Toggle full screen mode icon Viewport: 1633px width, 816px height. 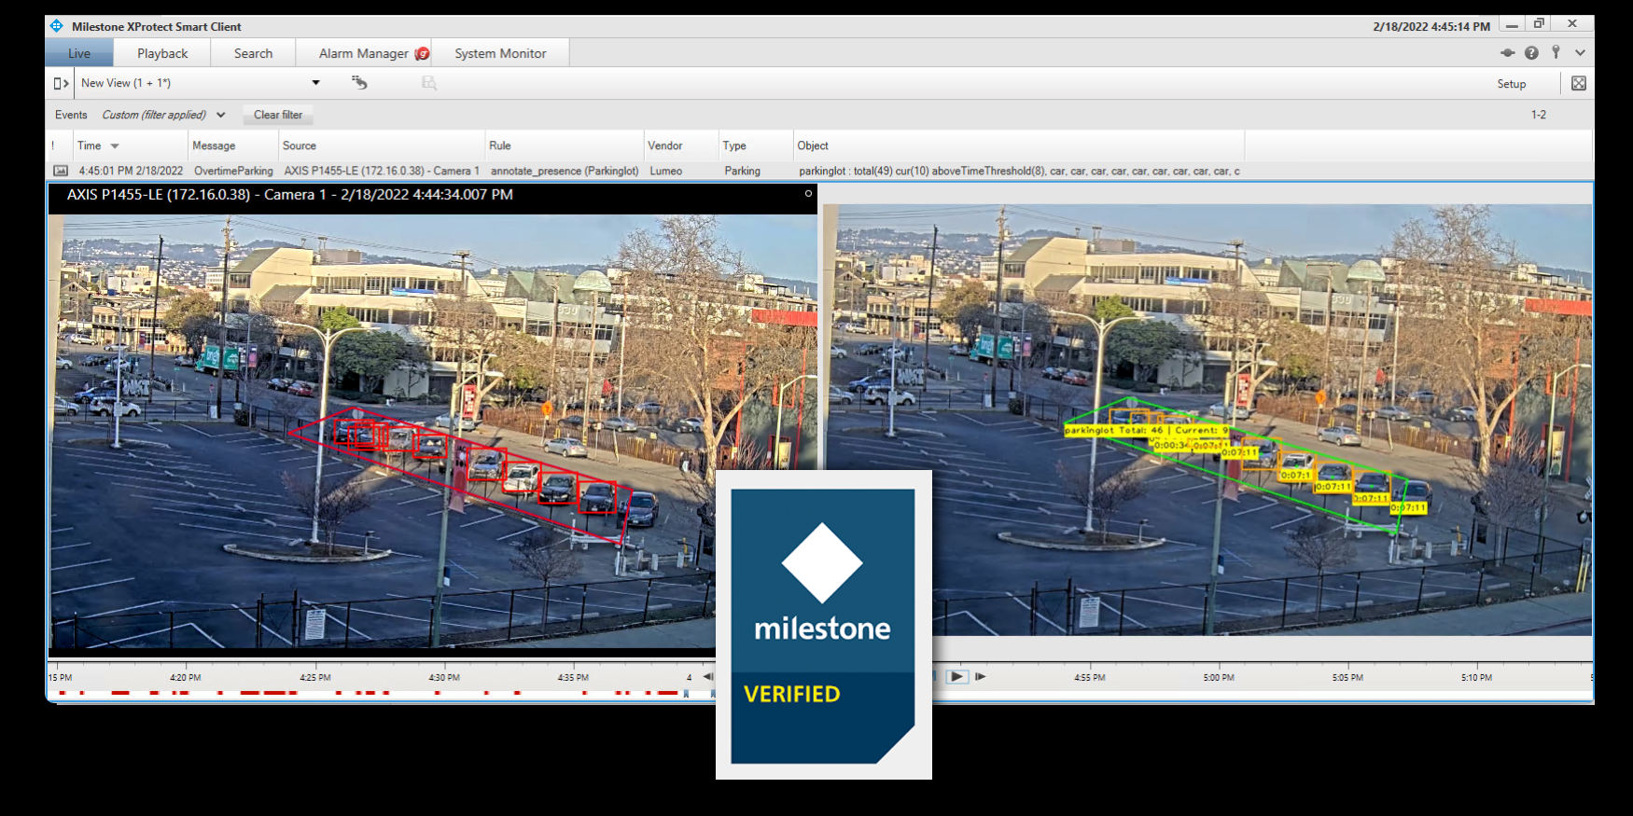coord(1578,83)
